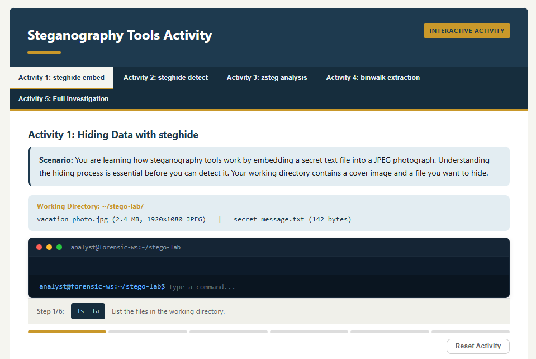This screenshot has width=536, height=359.
Task: Click the 'ls -la' command chip in Step 1/6
Action: pyautogui.click(x=87, y=311)
